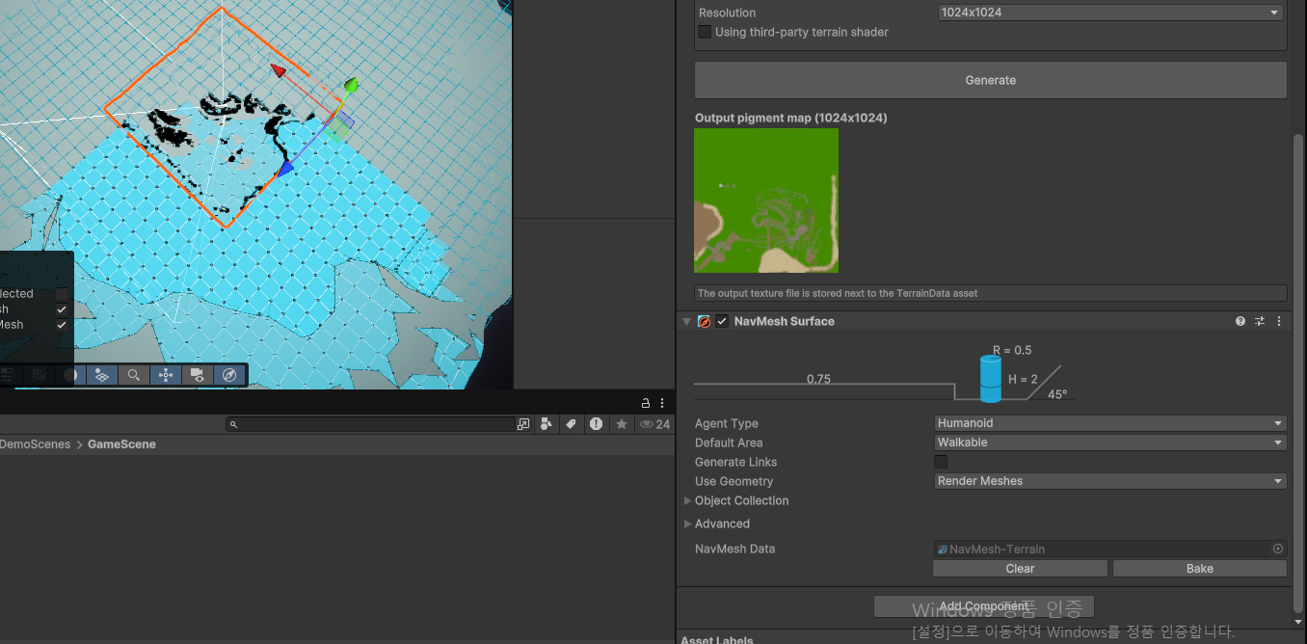Bake the NavMesh data
This screenshot has width=1307, height=644.
coord(1199,568)
